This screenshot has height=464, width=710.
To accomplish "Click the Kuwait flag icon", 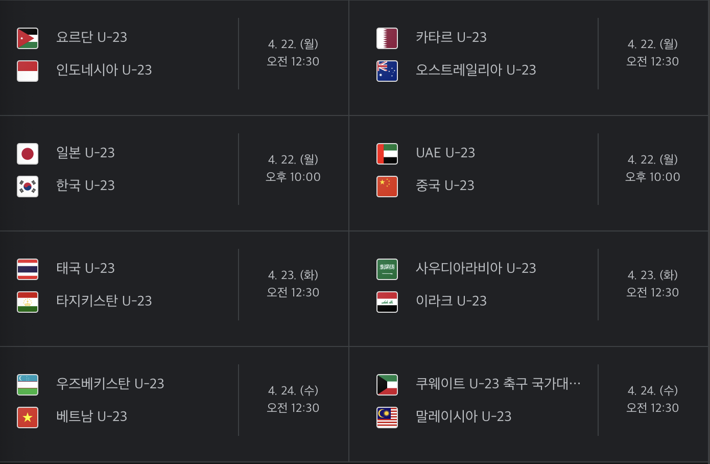I will point(387,385).
